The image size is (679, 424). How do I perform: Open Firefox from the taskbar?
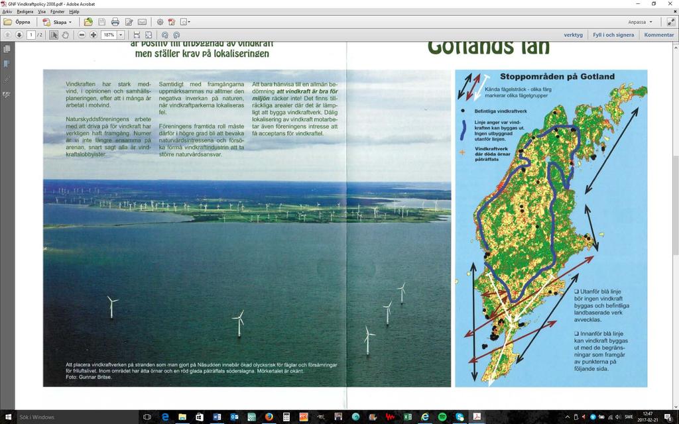[x=269, y=417]
